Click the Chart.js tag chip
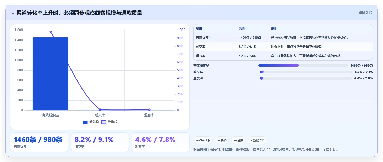Viewport: 383px width, 162px height. [203, 140]
